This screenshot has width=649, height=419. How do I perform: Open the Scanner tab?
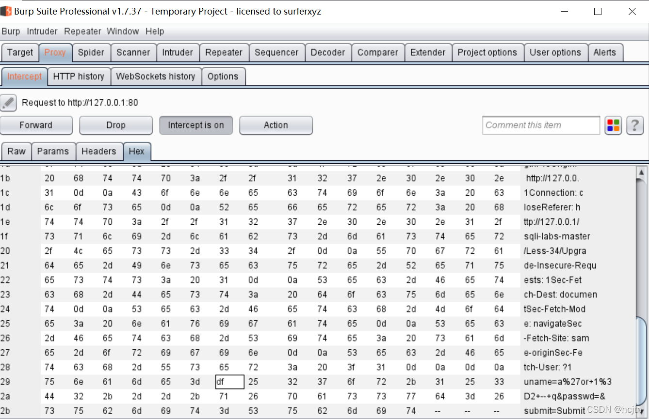[133, 52]
